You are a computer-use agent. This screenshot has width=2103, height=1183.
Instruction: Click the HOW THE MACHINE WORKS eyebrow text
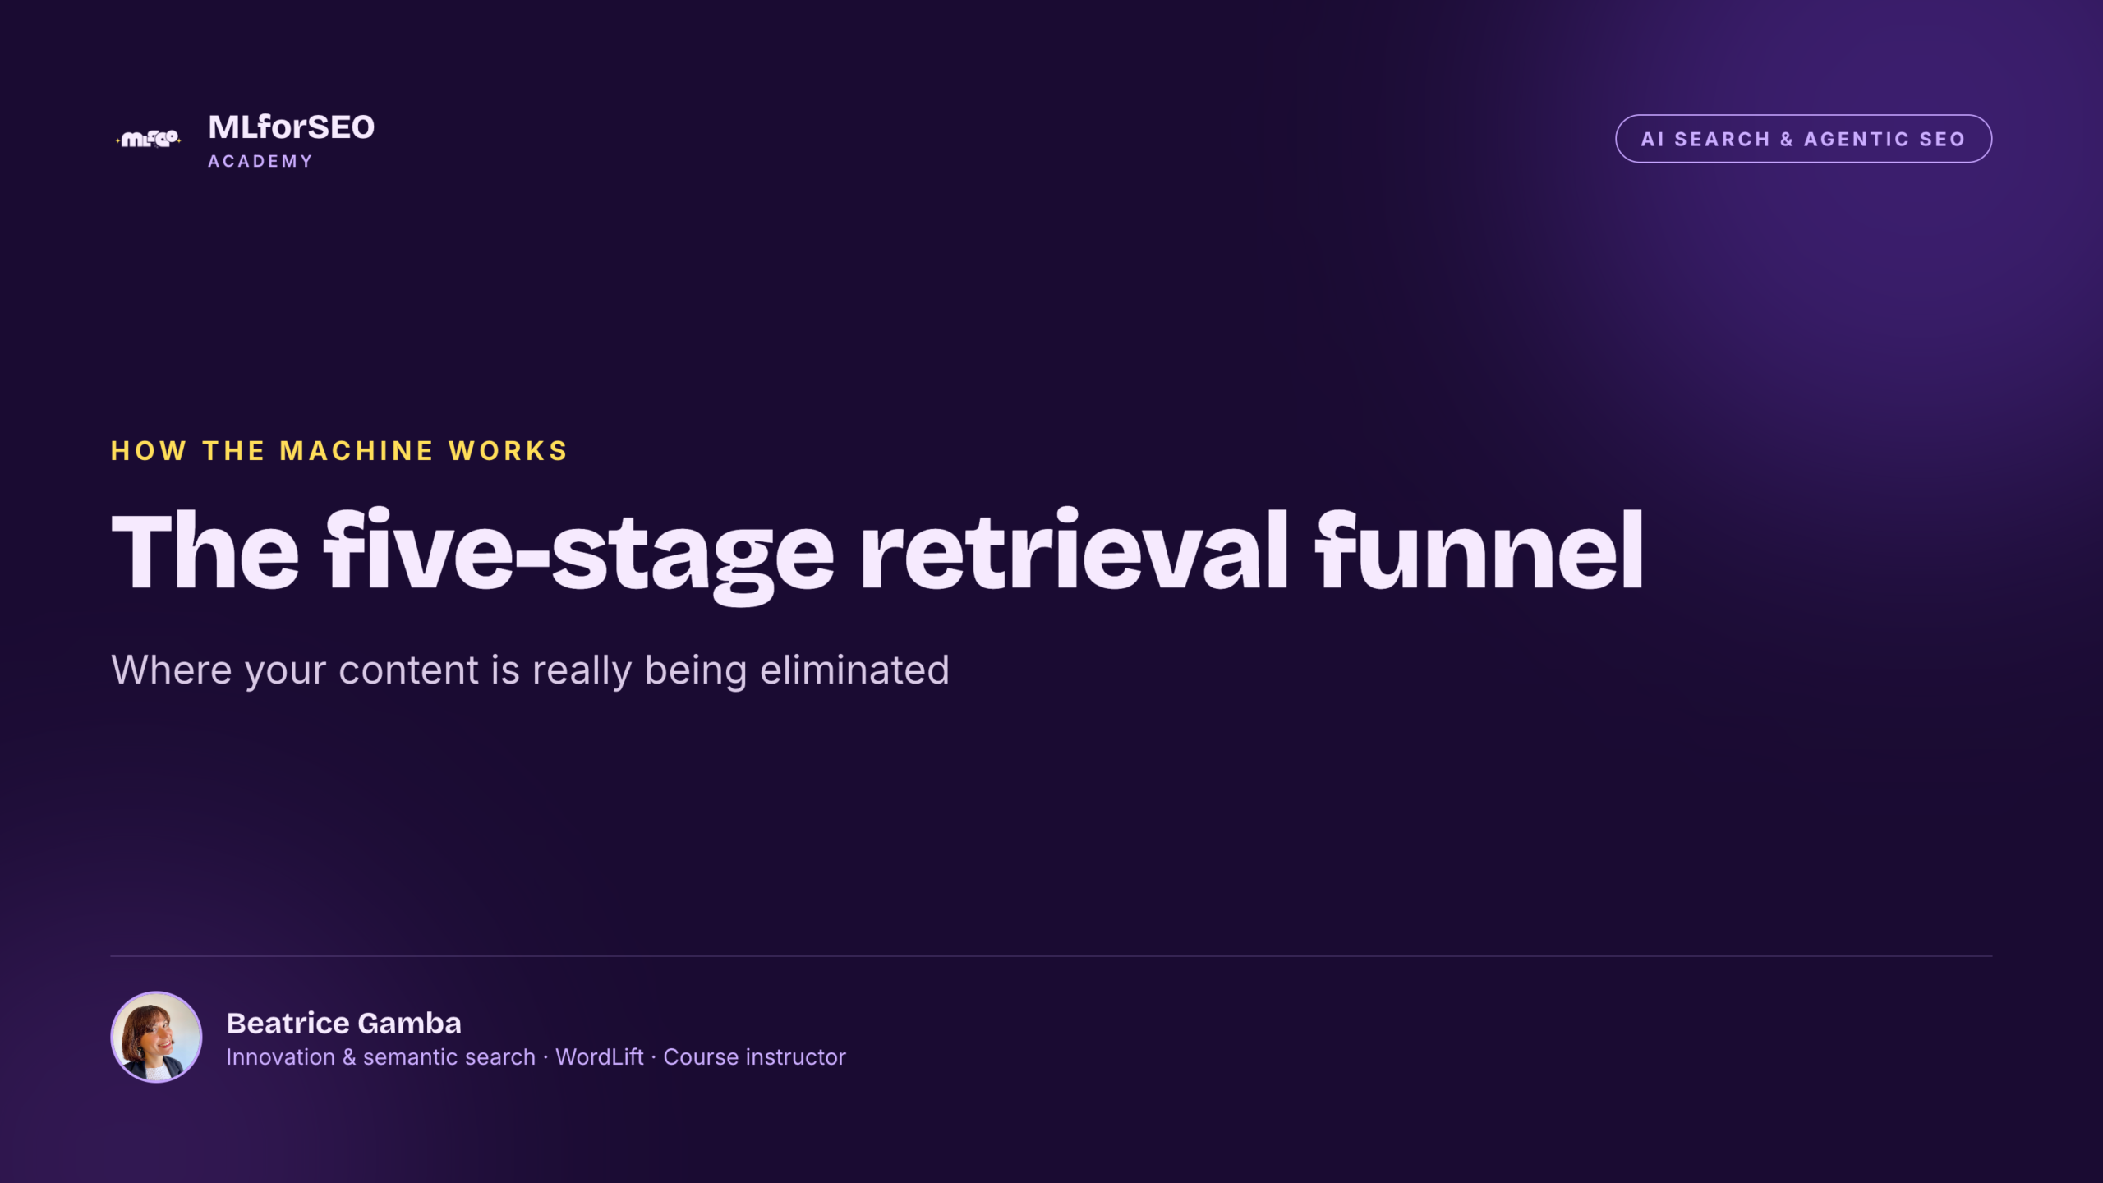pos(339,451)
